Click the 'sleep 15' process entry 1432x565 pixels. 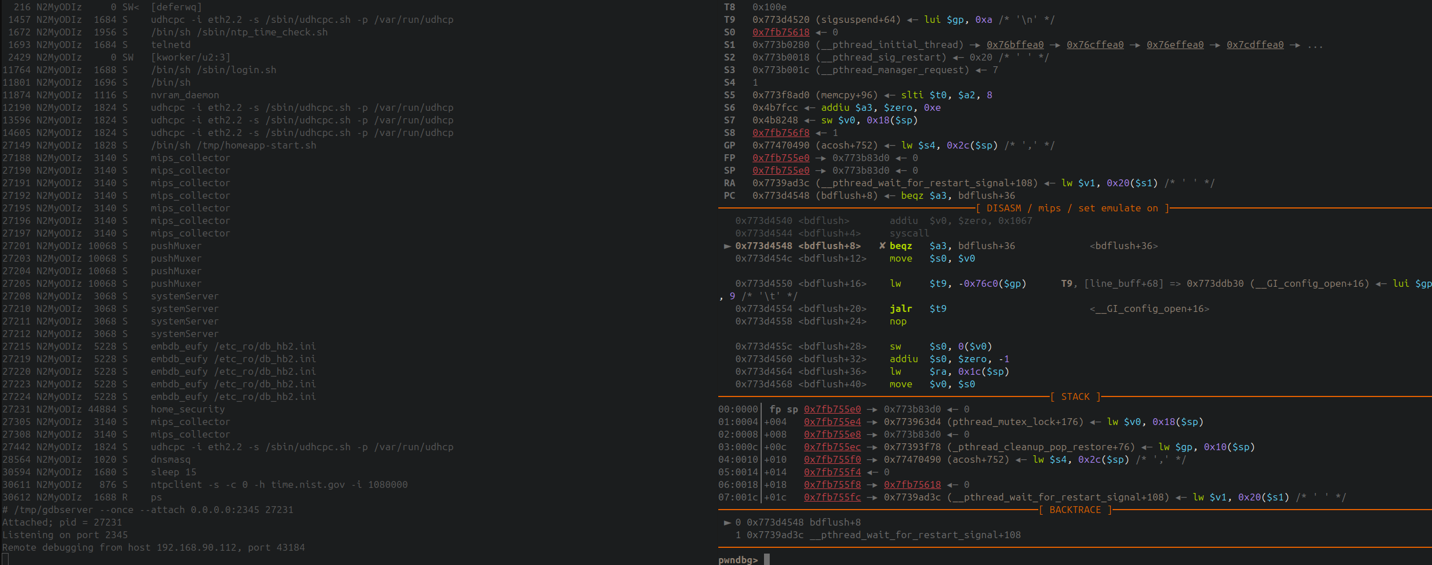coord(99,472)
